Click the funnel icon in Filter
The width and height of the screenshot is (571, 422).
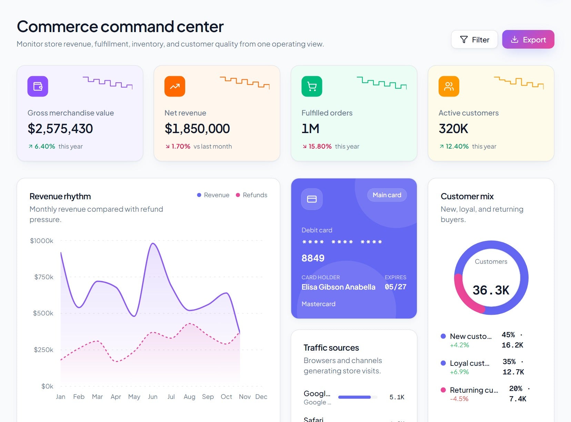tap(464, 40)
